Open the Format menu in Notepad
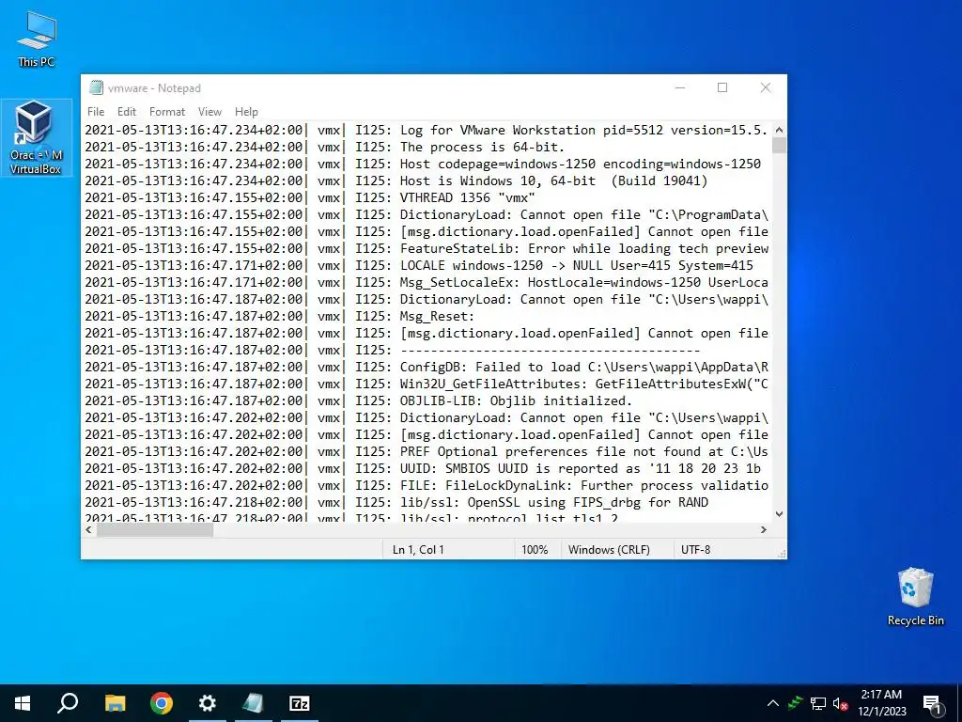962x722 pixels. (x=167, y=112)
